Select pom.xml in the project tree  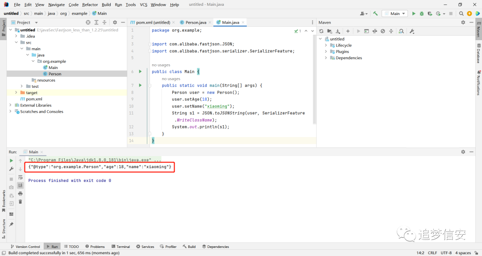click(34, 99)
